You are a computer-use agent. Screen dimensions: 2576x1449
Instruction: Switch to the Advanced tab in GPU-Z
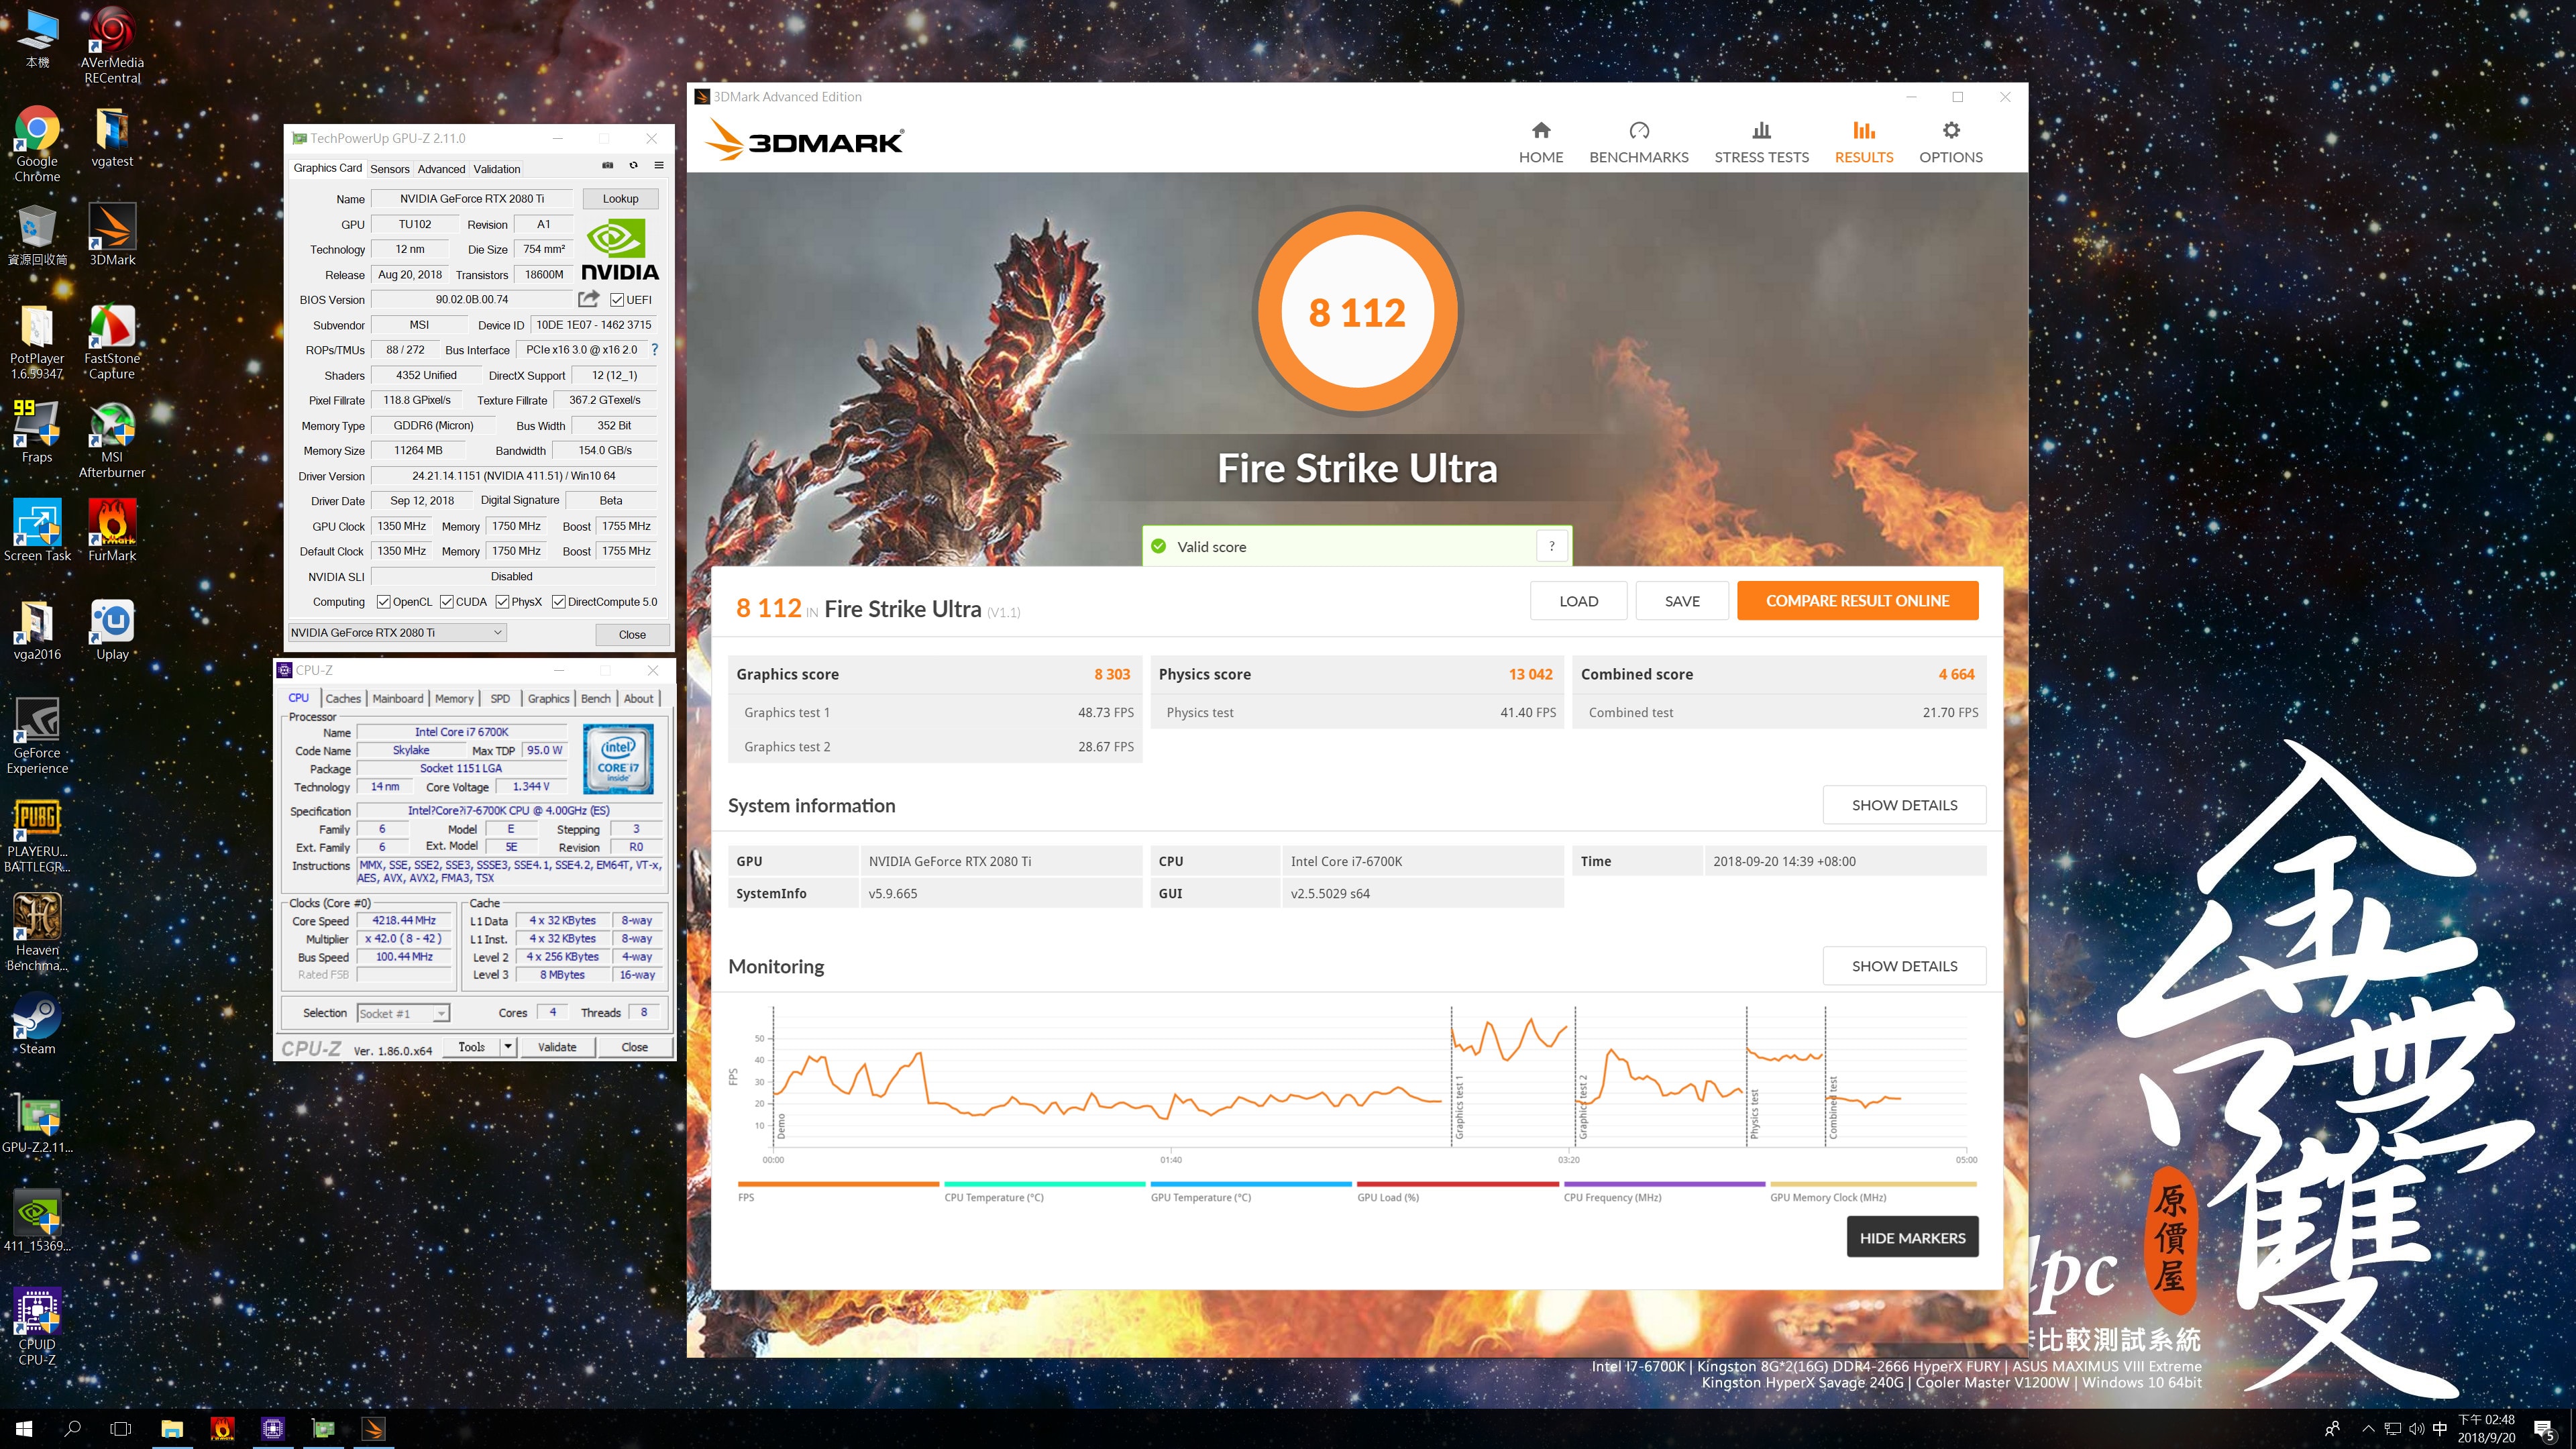[441, 169]
